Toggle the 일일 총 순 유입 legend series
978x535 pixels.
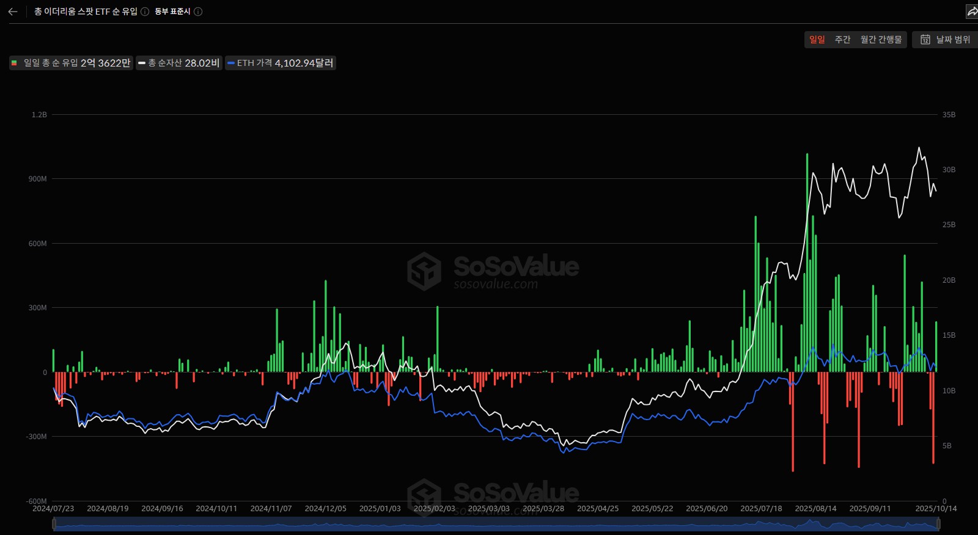click(x=71, y=63)
